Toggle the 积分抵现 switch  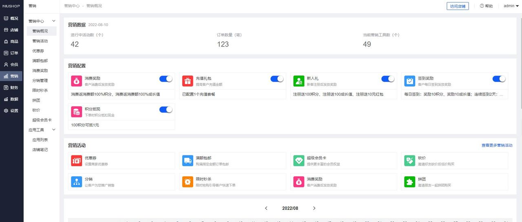pos(166,109)
